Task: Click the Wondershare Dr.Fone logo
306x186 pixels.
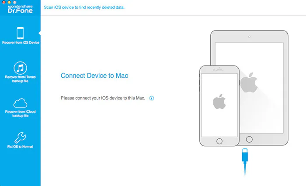Action: [20, 9]
